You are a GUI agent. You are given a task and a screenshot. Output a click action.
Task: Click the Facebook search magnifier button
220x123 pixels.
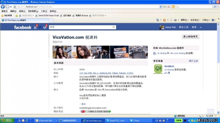tap(114, 27)
